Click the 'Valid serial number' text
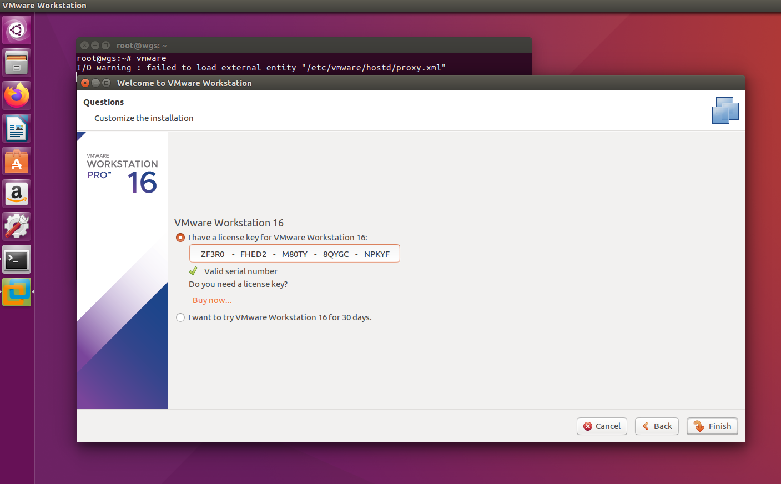This screenshot has height=484, width=781. pos(241,271)
